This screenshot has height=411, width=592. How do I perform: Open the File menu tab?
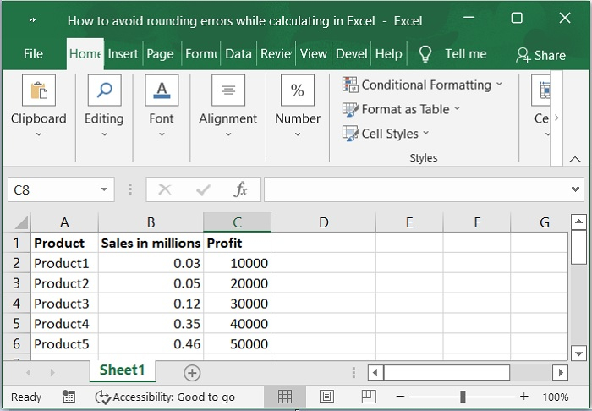[33, 53]
